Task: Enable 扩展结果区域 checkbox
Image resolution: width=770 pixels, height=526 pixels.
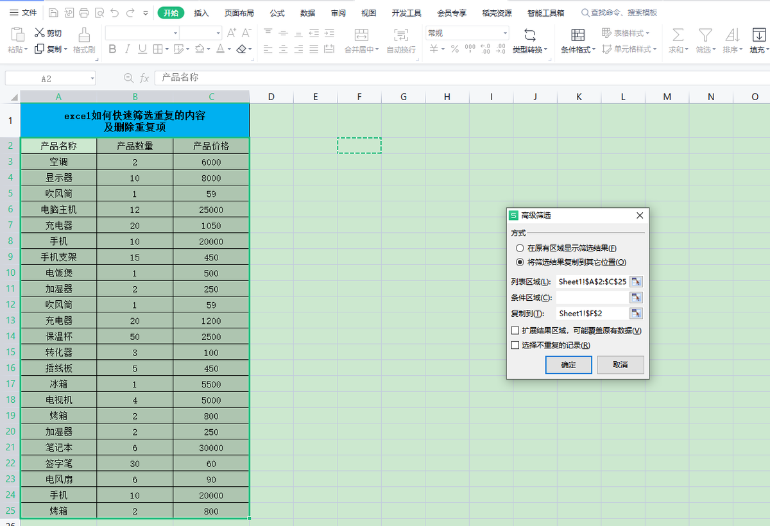Action: tap(515, 330)
